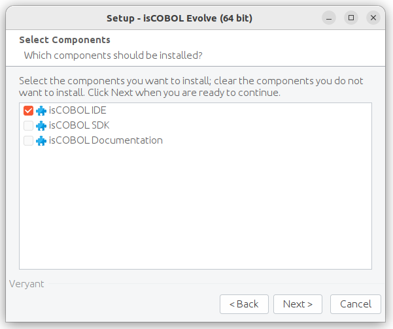Continue setup with the Next > button
Image resolution: width=393 pixels, height=329 pixels.
click(x=298, y=304)
